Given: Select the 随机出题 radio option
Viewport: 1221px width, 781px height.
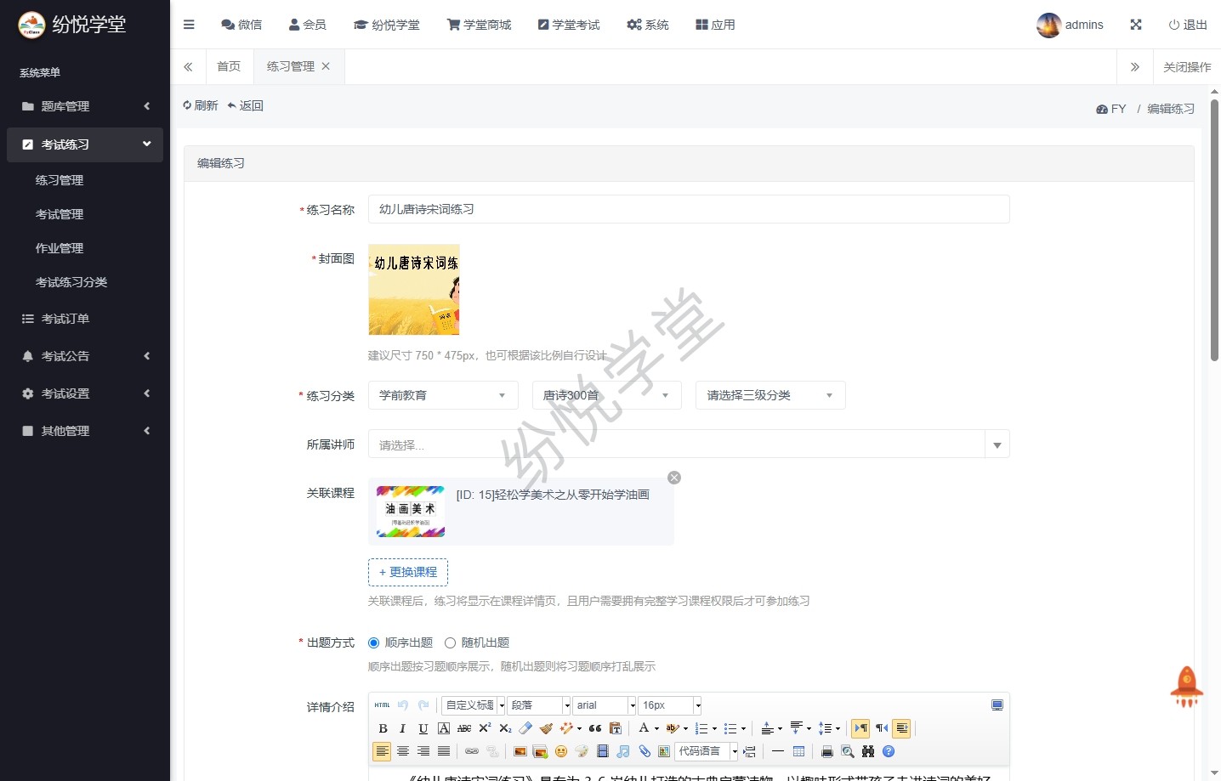Looking at the screenshot, I should point(451,643).
